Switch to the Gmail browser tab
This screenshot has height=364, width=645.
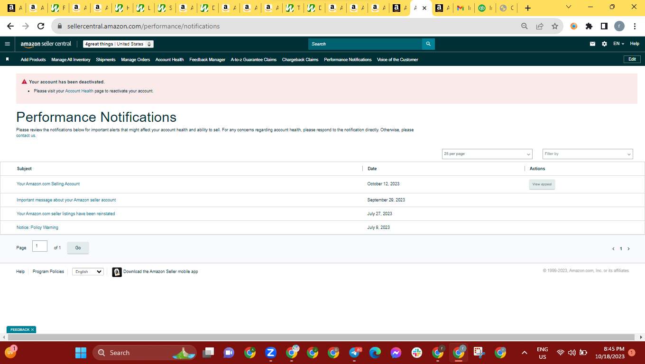[x=464, y=8]
